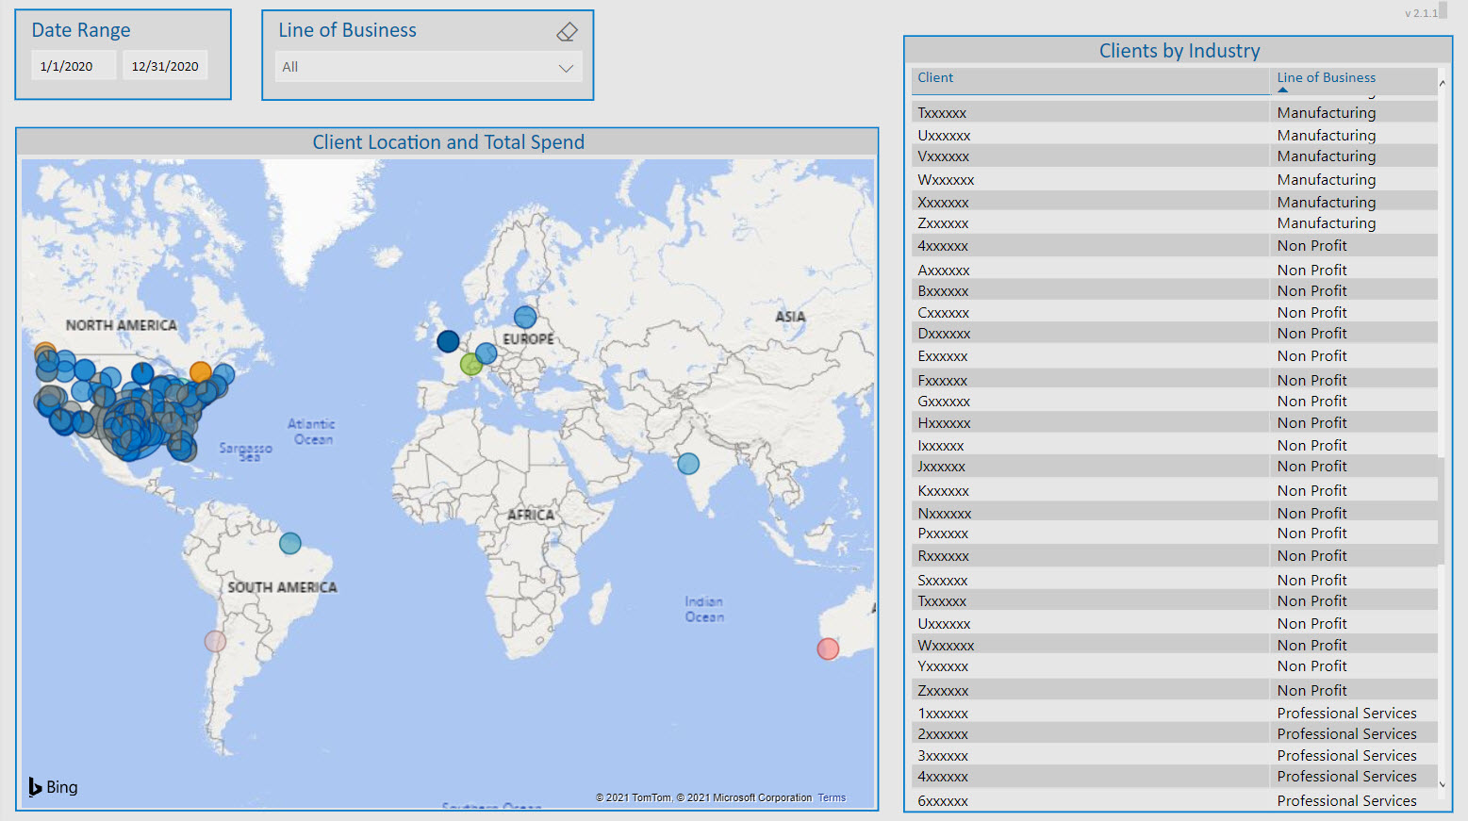The image size is (1468, 821).
Task: Click the Clients by Industry title bar
Action: click(1179, 50)
